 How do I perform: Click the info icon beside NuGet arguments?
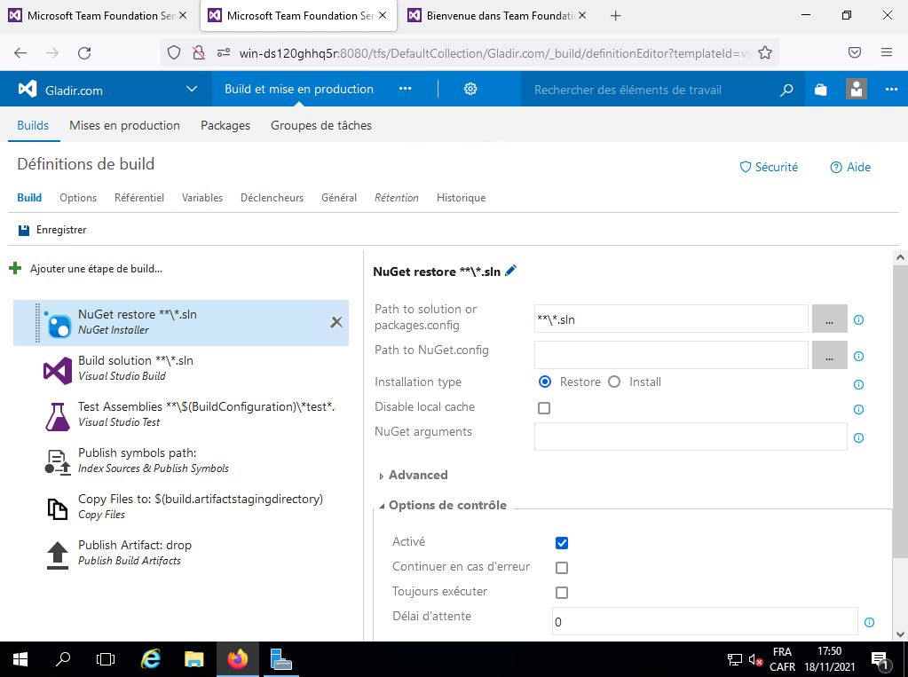point(858,438)
